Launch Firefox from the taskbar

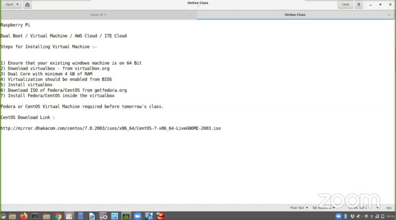click(x=24, y=216)
